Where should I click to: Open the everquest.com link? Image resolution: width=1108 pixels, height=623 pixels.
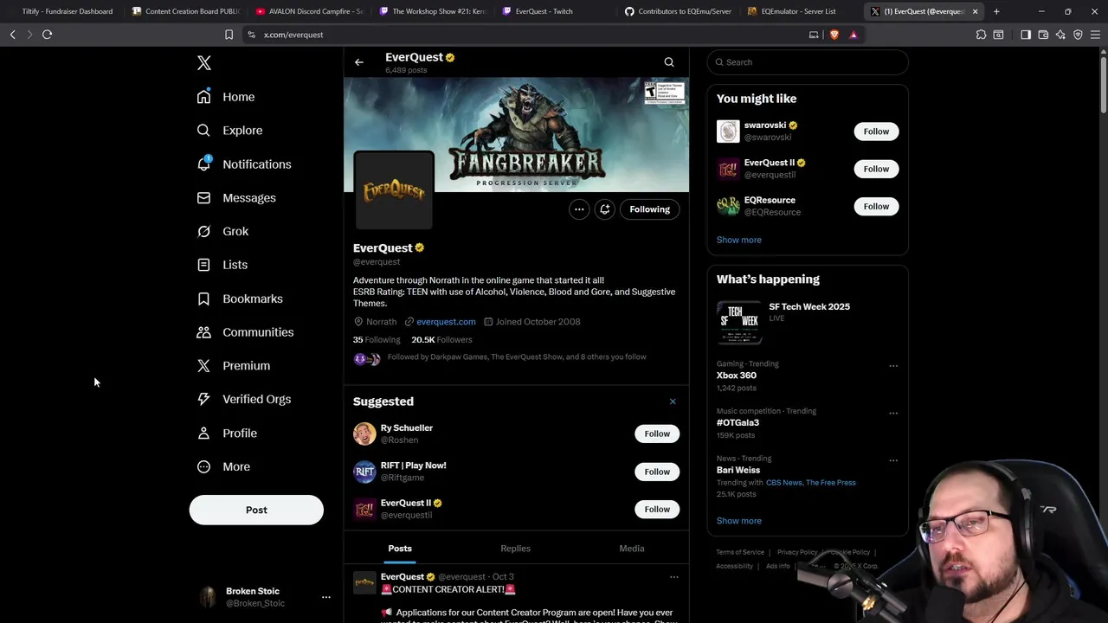point(446,322)
